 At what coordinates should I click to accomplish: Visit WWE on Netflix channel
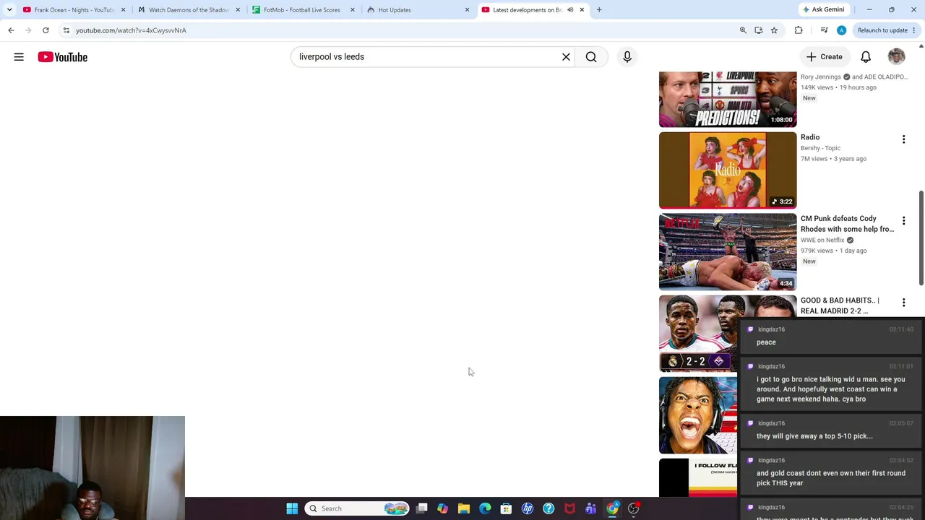coord(822,240)
